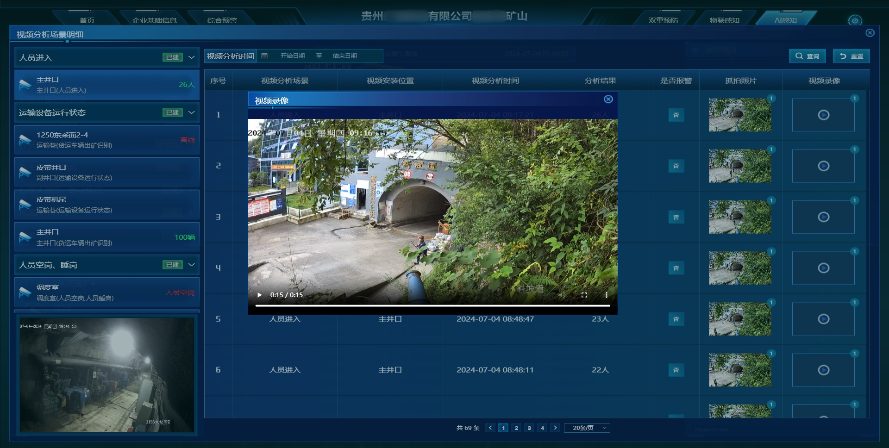Click the 查询 search button
Viewport: 889px width, 448px height.
tap(808, 56)
